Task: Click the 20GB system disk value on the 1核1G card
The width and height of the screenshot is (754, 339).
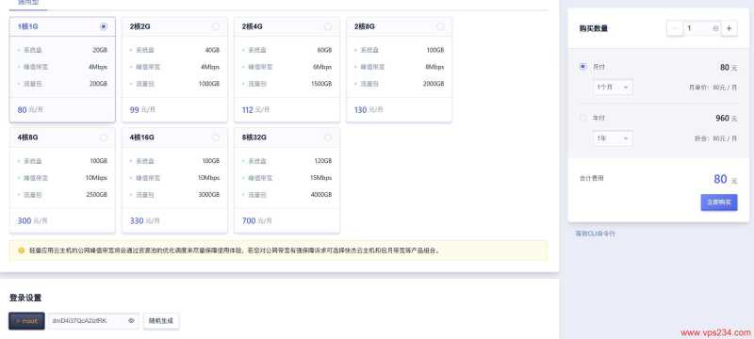Action: pos(100,50)
